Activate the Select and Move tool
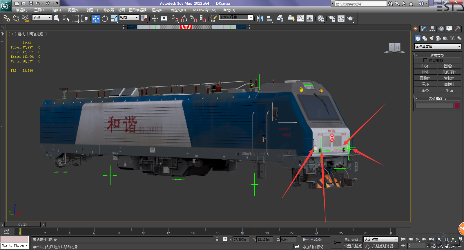The width and height of the screenshot is (464, 250). (x=95, y=19)
